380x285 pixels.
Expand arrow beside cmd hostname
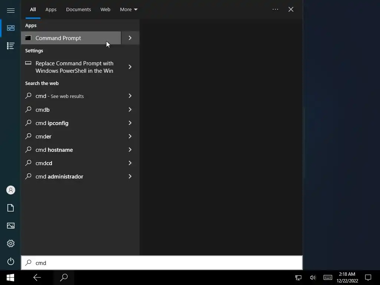[x=130, y=150]
